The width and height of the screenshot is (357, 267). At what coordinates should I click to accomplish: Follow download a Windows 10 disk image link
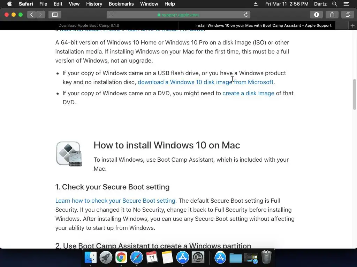click(x=206, y=82)
